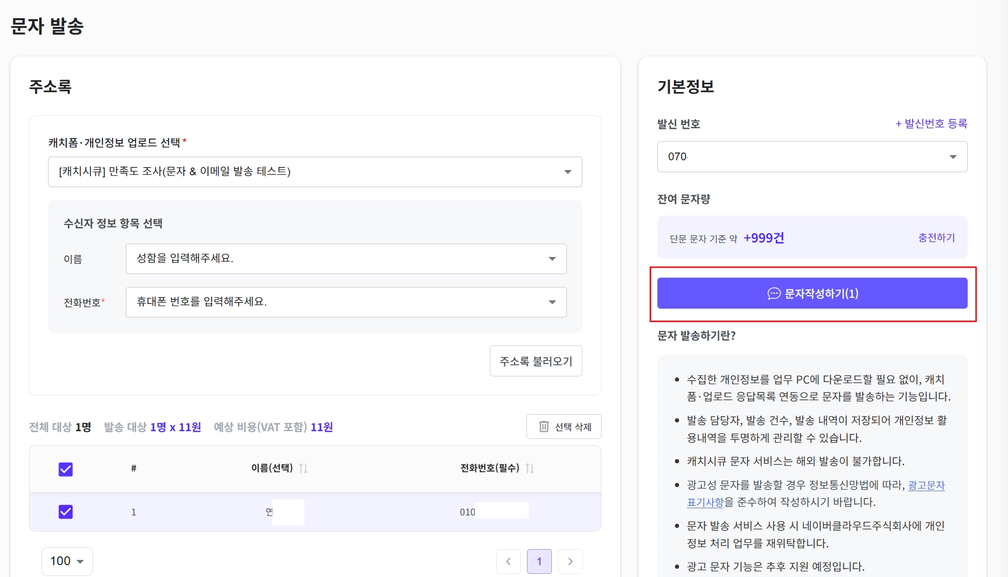Open the 광고문자 표기사항 hyperlink
This screenshot has width=1008, height=577.
pyautogui.click(x=926, y=485)
